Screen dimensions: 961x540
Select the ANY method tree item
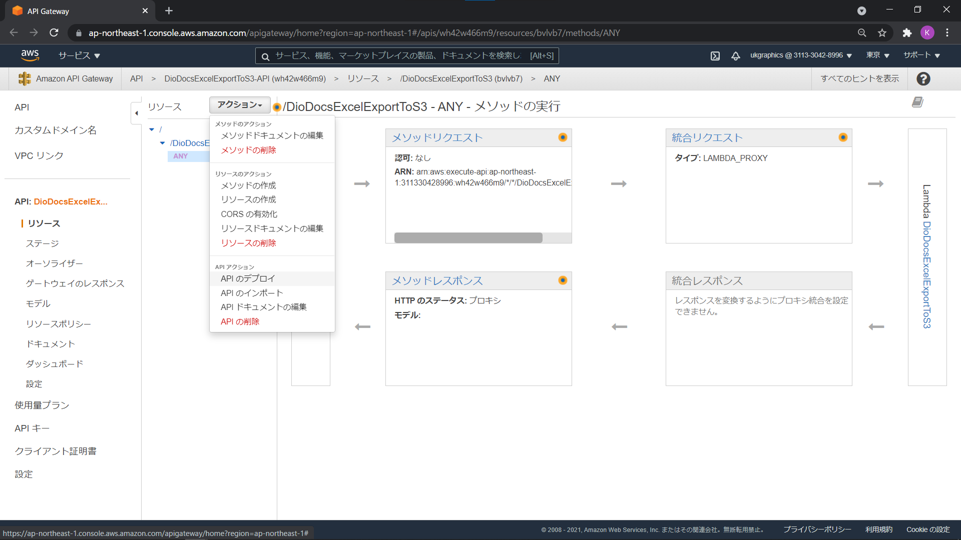[x=181, y=156]
